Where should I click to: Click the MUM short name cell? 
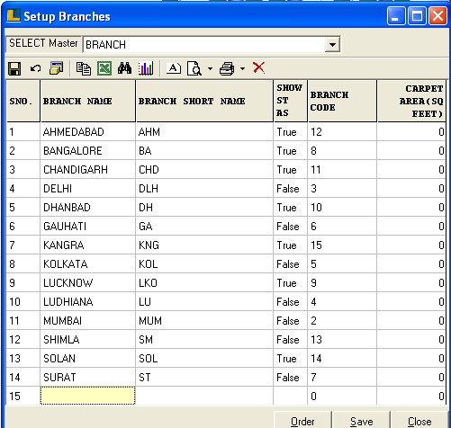tap(204, 320)
